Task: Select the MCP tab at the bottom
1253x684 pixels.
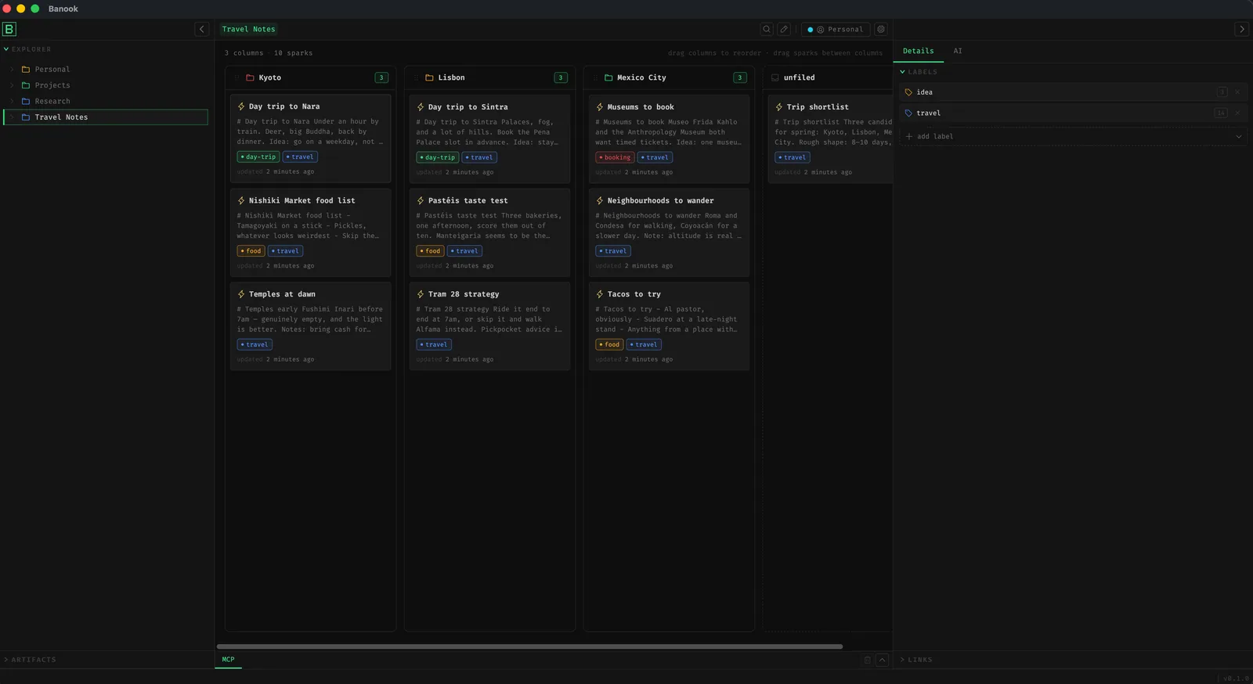Action: click(229, 660)
